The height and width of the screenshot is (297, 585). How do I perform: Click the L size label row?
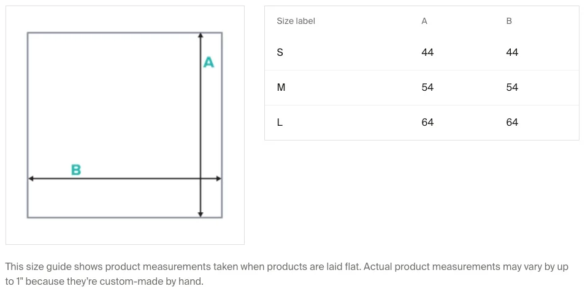280,123
